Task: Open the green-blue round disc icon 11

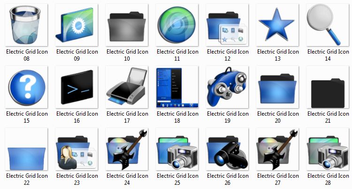Action: [177, 25]
